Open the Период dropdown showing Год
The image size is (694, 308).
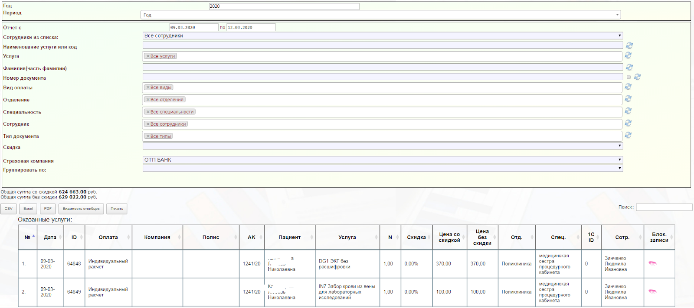click(380, 15)
